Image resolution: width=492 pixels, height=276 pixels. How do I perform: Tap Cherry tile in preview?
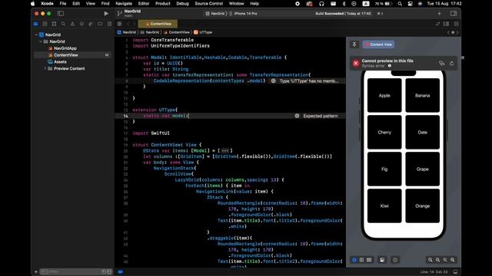[384, 133]
